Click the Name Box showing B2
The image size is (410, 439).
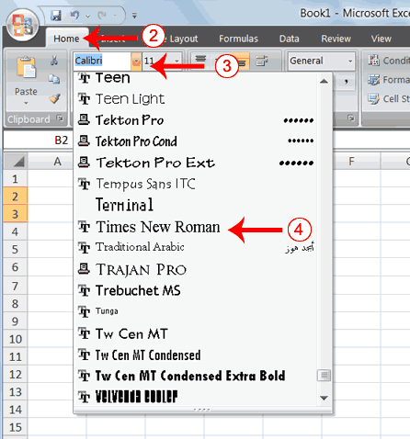coord(38,141)
